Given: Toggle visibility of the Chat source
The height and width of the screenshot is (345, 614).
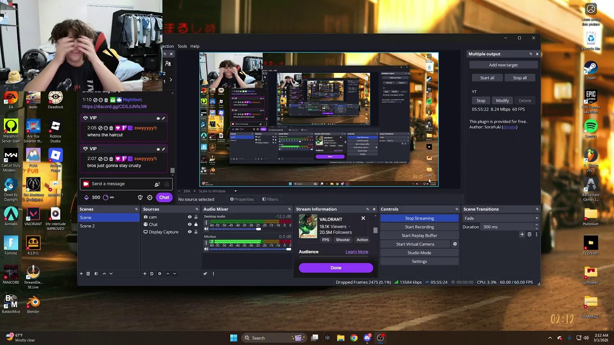Looking at the screenshot, I should click(x=189, y=224).
